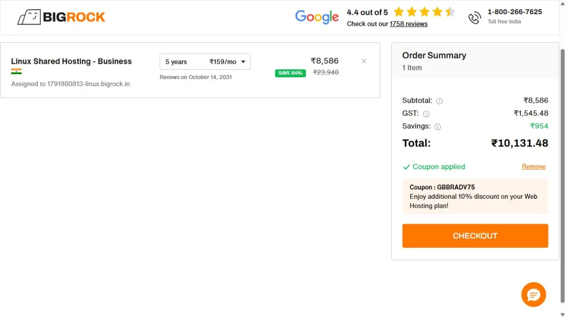This screenshot has height=318, width=566.
Task: Click the Google logo
Action: point(317,17)
